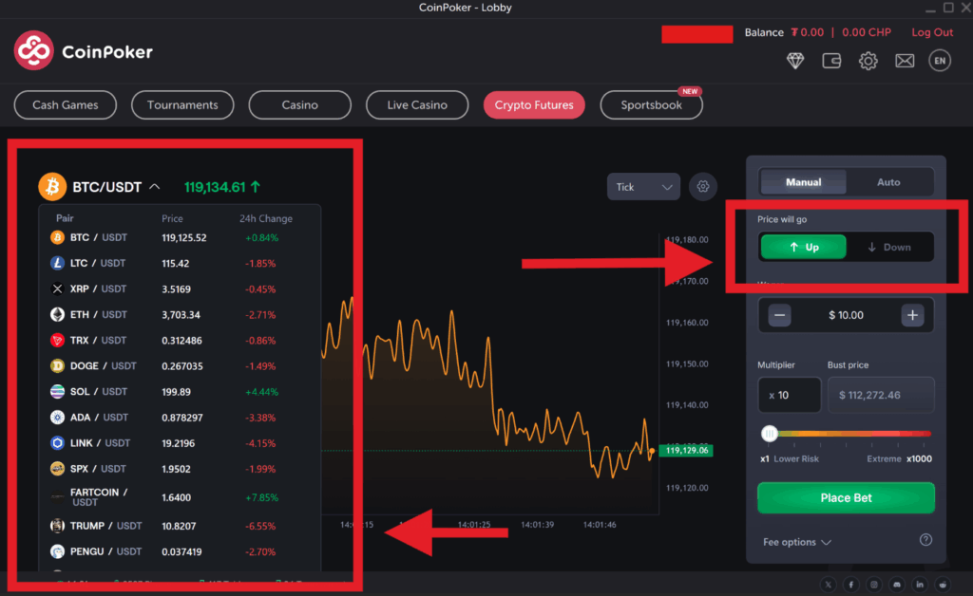Screen dimensions: 973x596
Task: Open the wallet cashier icon
Action: tap(831, 60)
